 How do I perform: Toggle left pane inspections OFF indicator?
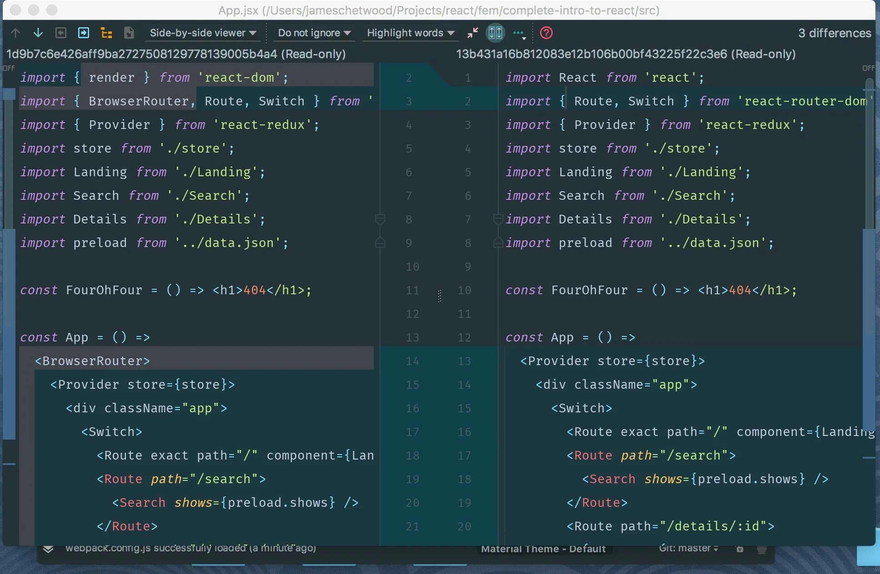9,68
